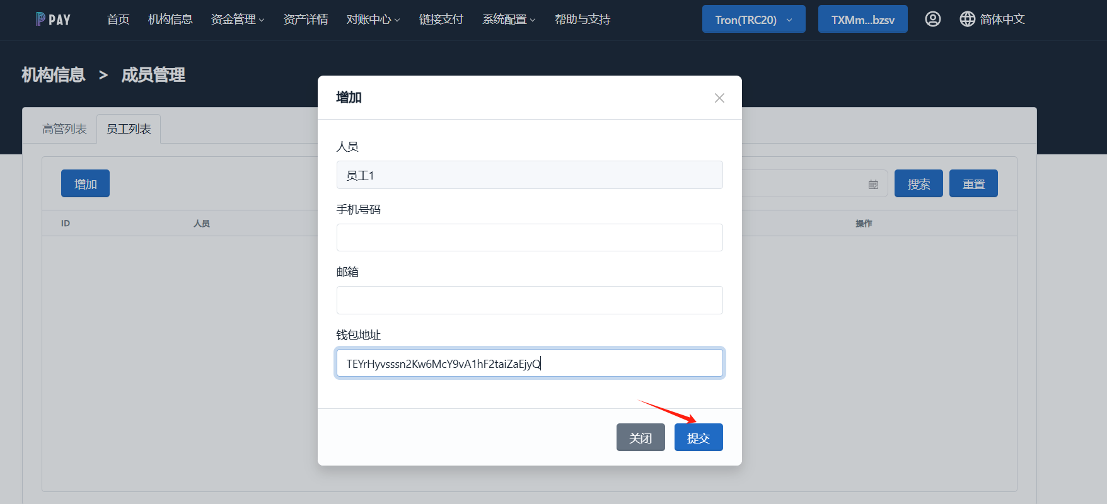Open the 首页 menu item
The height and width of the screenshot is (504, 1107).
point(118,20)
